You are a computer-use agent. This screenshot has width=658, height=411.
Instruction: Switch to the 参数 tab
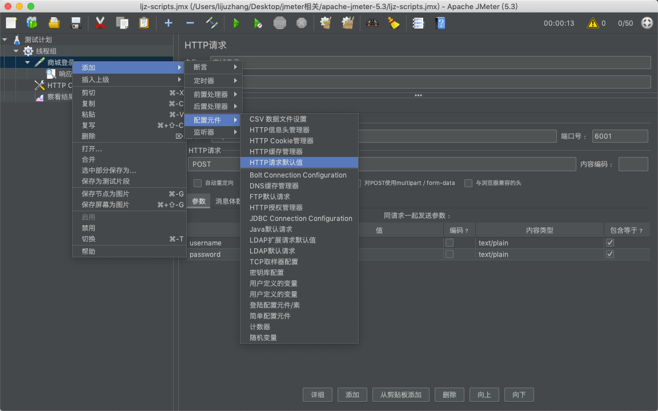(x=199, y=202)
